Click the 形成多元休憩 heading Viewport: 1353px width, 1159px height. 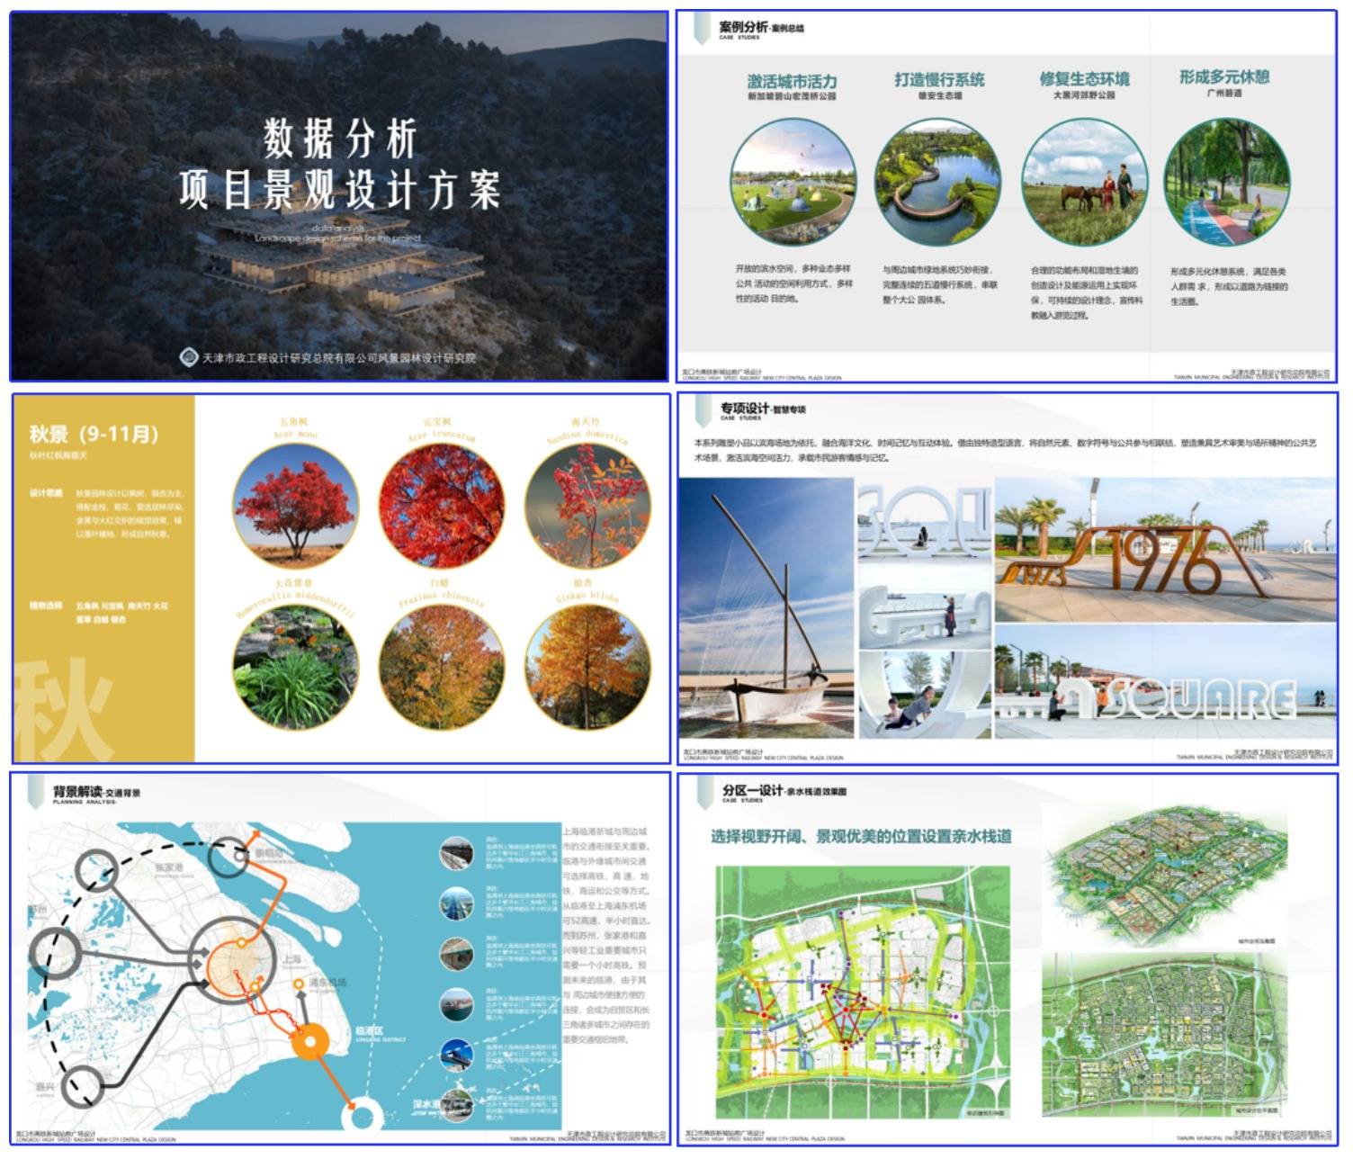[1224, 77]
